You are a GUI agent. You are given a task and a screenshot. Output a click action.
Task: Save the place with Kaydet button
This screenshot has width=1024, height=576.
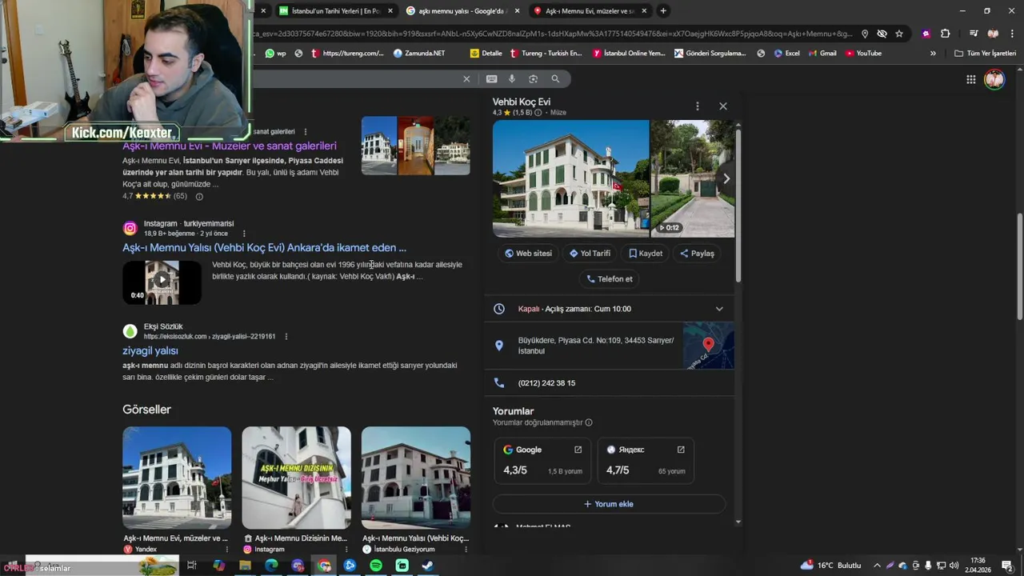tap(646, 254)
